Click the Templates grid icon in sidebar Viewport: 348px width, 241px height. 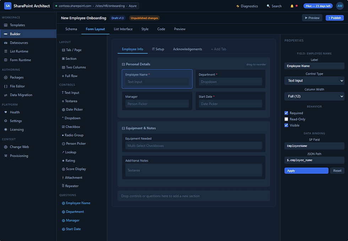[x=6, y=25]
